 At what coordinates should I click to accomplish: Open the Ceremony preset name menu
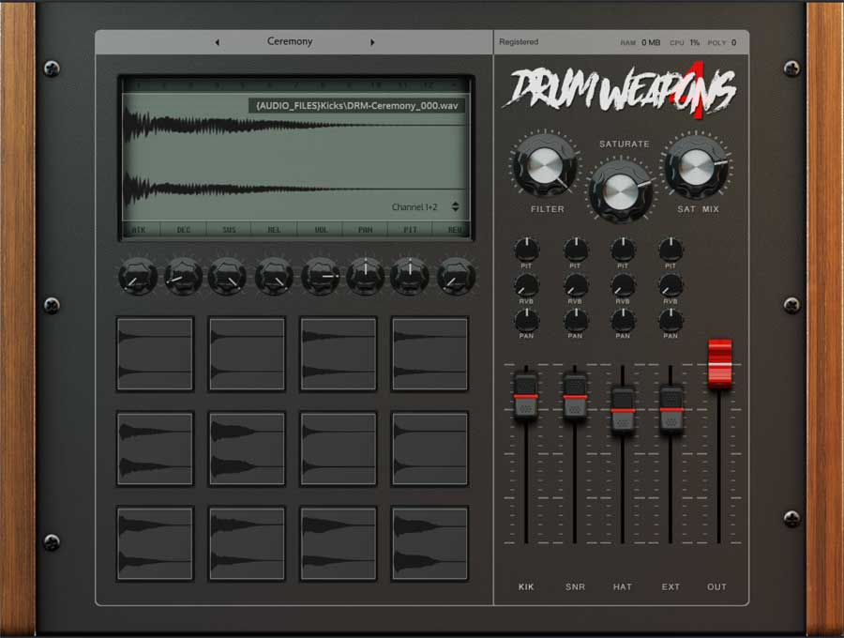(x=290, y=41)
